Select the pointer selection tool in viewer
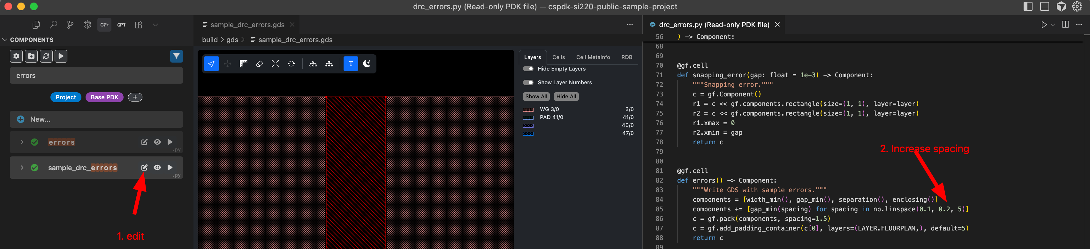This screenshot has height=249, width=1090. [x=212, y=64]
